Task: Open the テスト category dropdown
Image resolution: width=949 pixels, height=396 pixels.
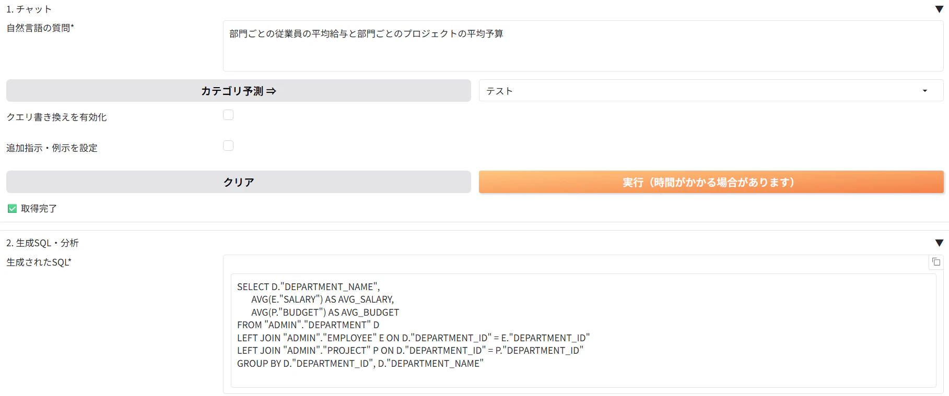Action: [711, 91]
